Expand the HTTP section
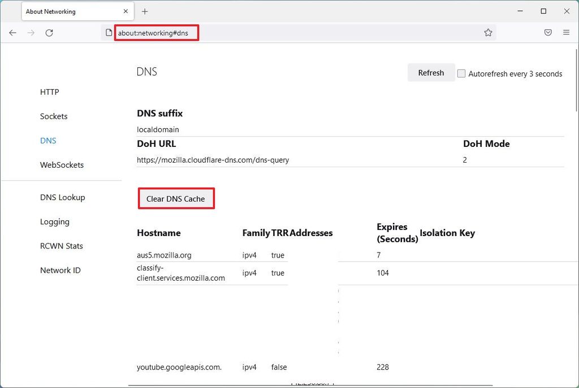579x388 pixels. click(50, 92)
